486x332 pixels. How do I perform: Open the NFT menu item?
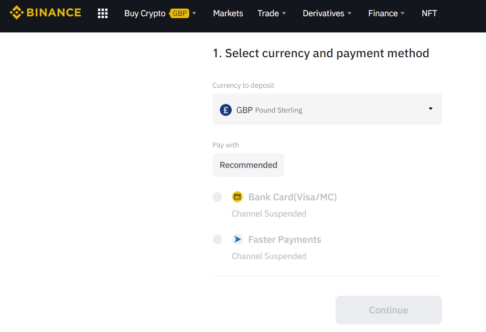(x=429, y=13)
